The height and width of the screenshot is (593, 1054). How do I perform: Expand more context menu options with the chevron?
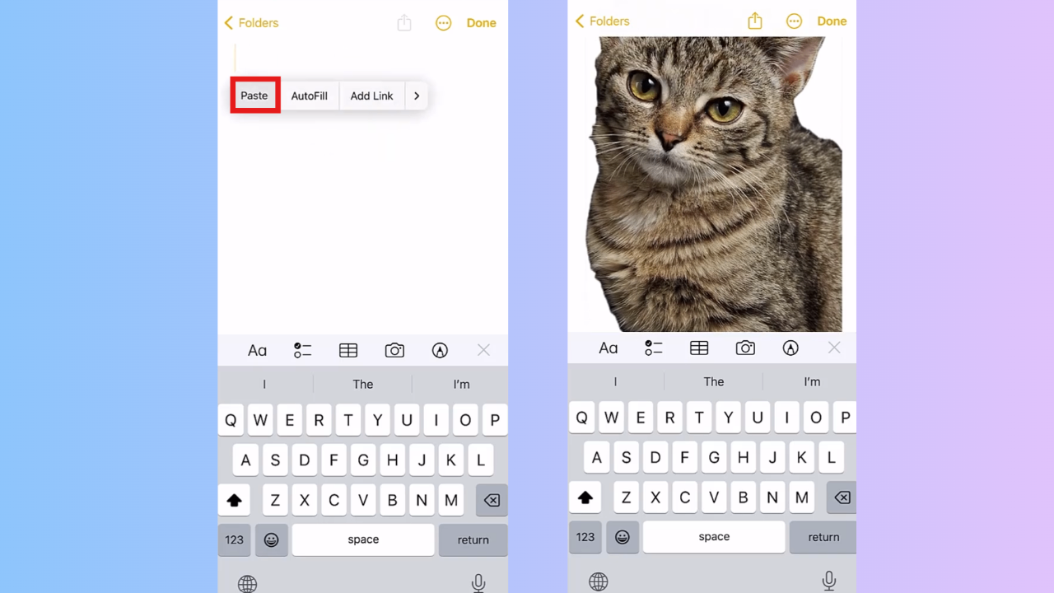point(416,96)
